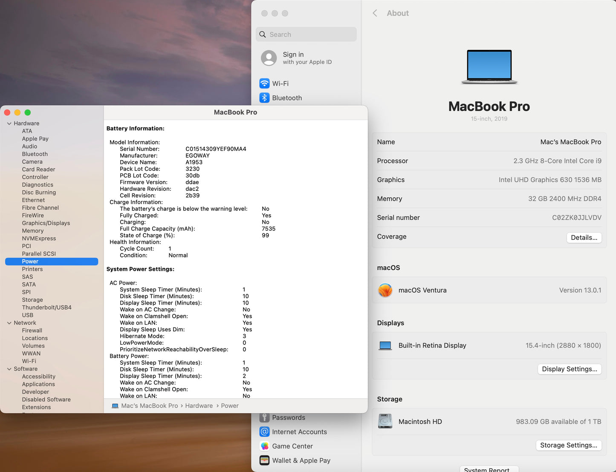Click the Macintosh HD drive icon
Screen dimensions: 616x472
(385, 421)
